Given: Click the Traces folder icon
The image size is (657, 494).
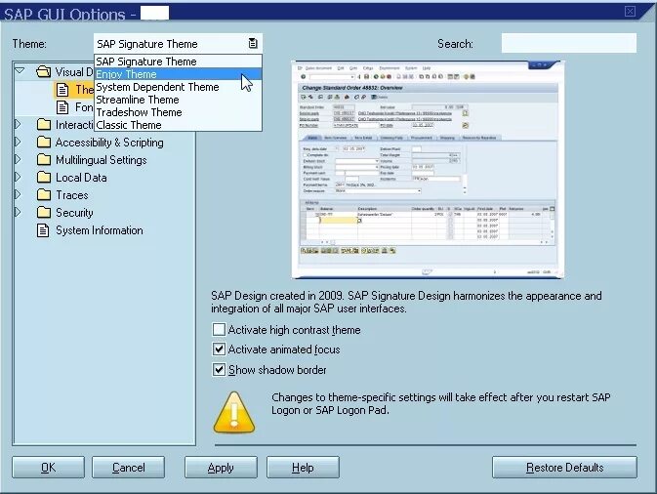Looking at the screenshot, I should point(44,195).
